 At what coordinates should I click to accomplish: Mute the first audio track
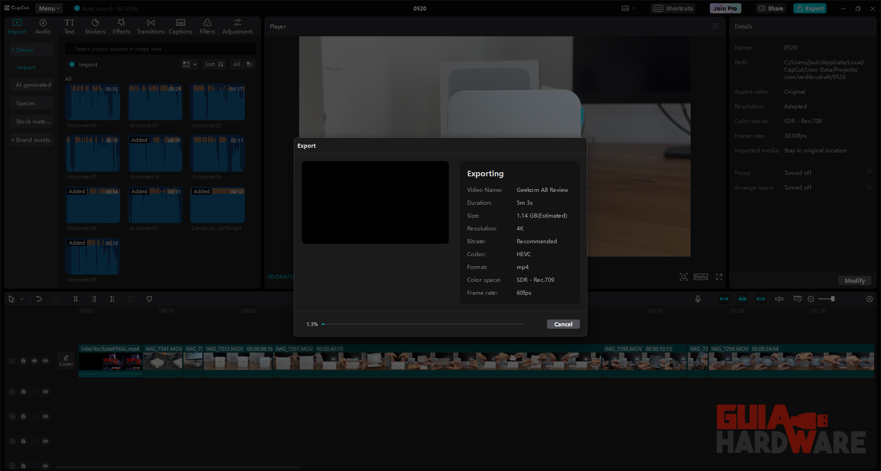coord(45,392)
